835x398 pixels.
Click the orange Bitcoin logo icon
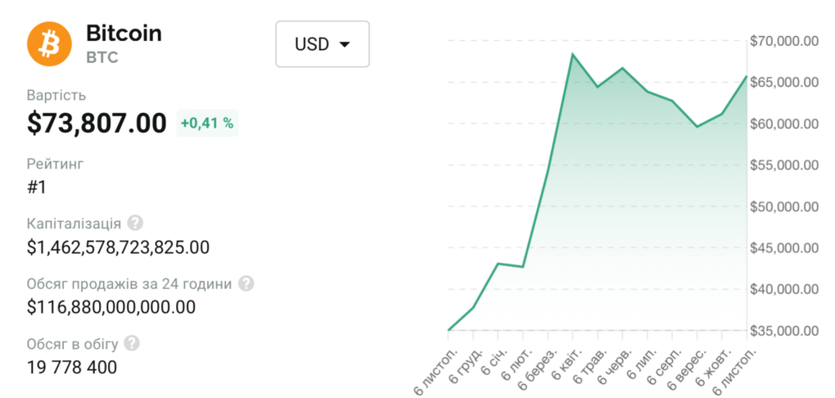[50, 43]
